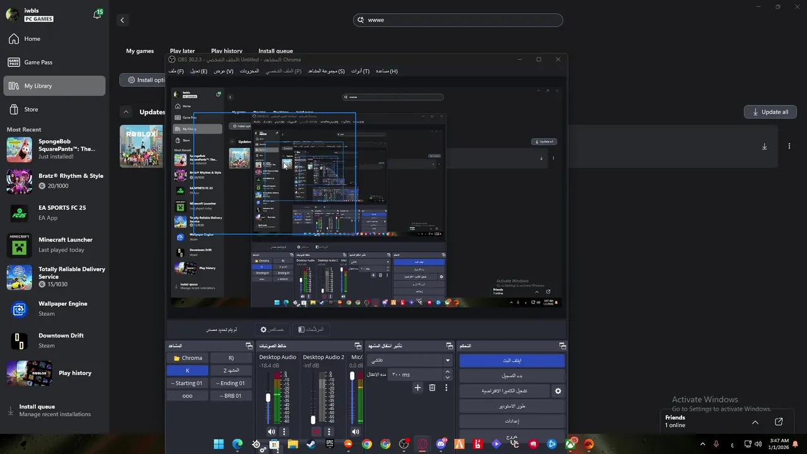Add a new scene transition with plus icon
Image resolution: width=807 pixels, height=454 pixels.
coord(417,388)
